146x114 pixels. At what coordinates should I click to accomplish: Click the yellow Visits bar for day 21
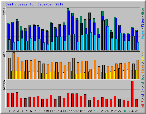click(x=93, y=74)
